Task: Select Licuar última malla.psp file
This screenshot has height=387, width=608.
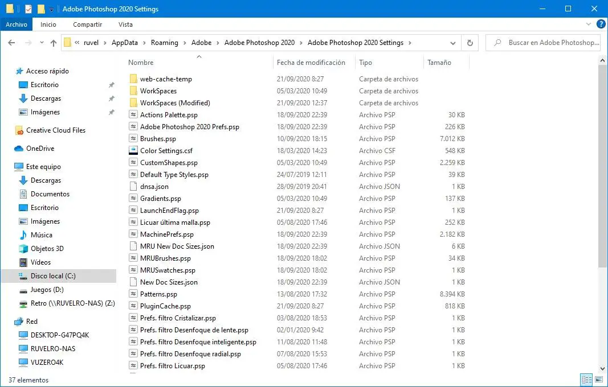Action: click(175, 223)
